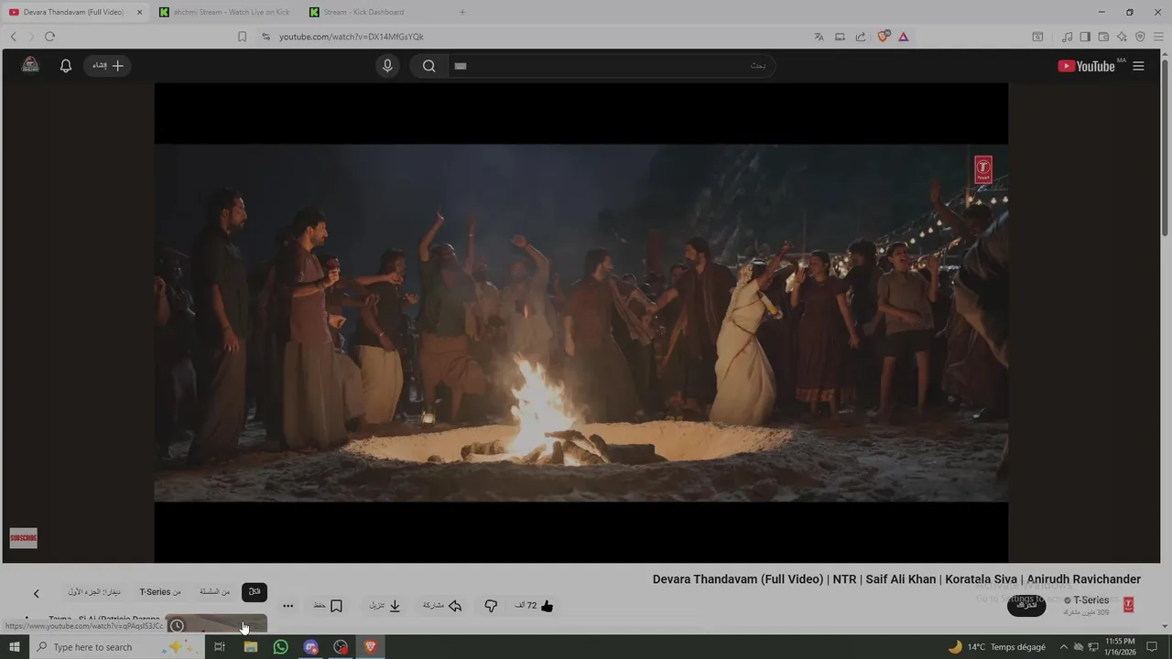Screen dimensions: 1172x659
Task: Activate voice search microphone
Action: point(387,66)
